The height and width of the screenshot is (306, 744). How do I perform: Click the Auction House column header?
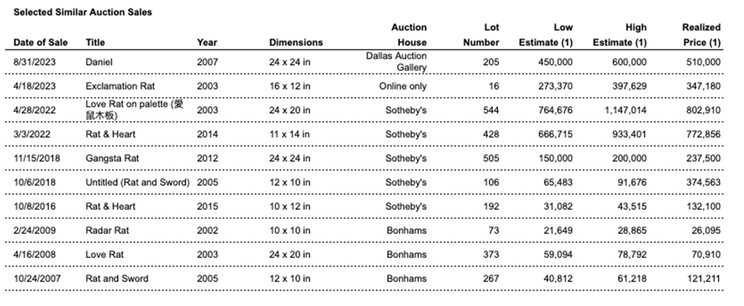[x=409, y=35]
